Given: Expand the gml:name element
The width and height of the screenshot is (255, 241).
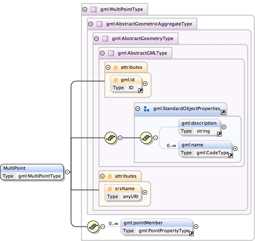Looking at the screenshot, I should [235, 148].
